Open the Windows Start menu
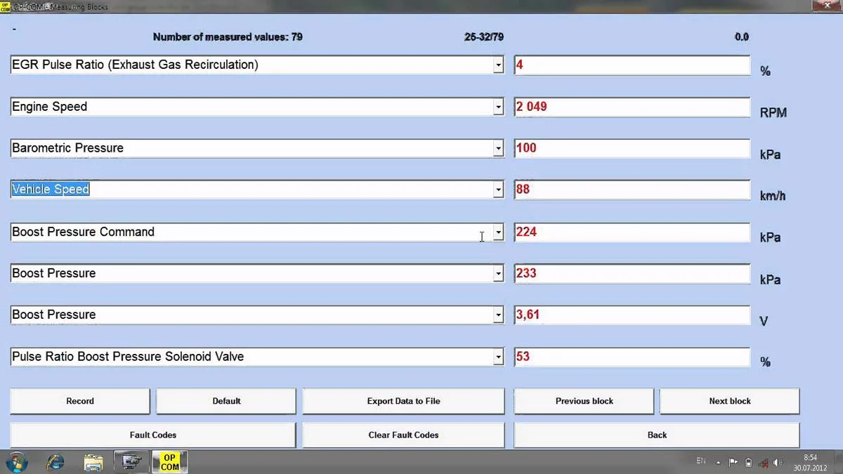The width and height of the screenshot is (843, 474). (x=15, y=462)
